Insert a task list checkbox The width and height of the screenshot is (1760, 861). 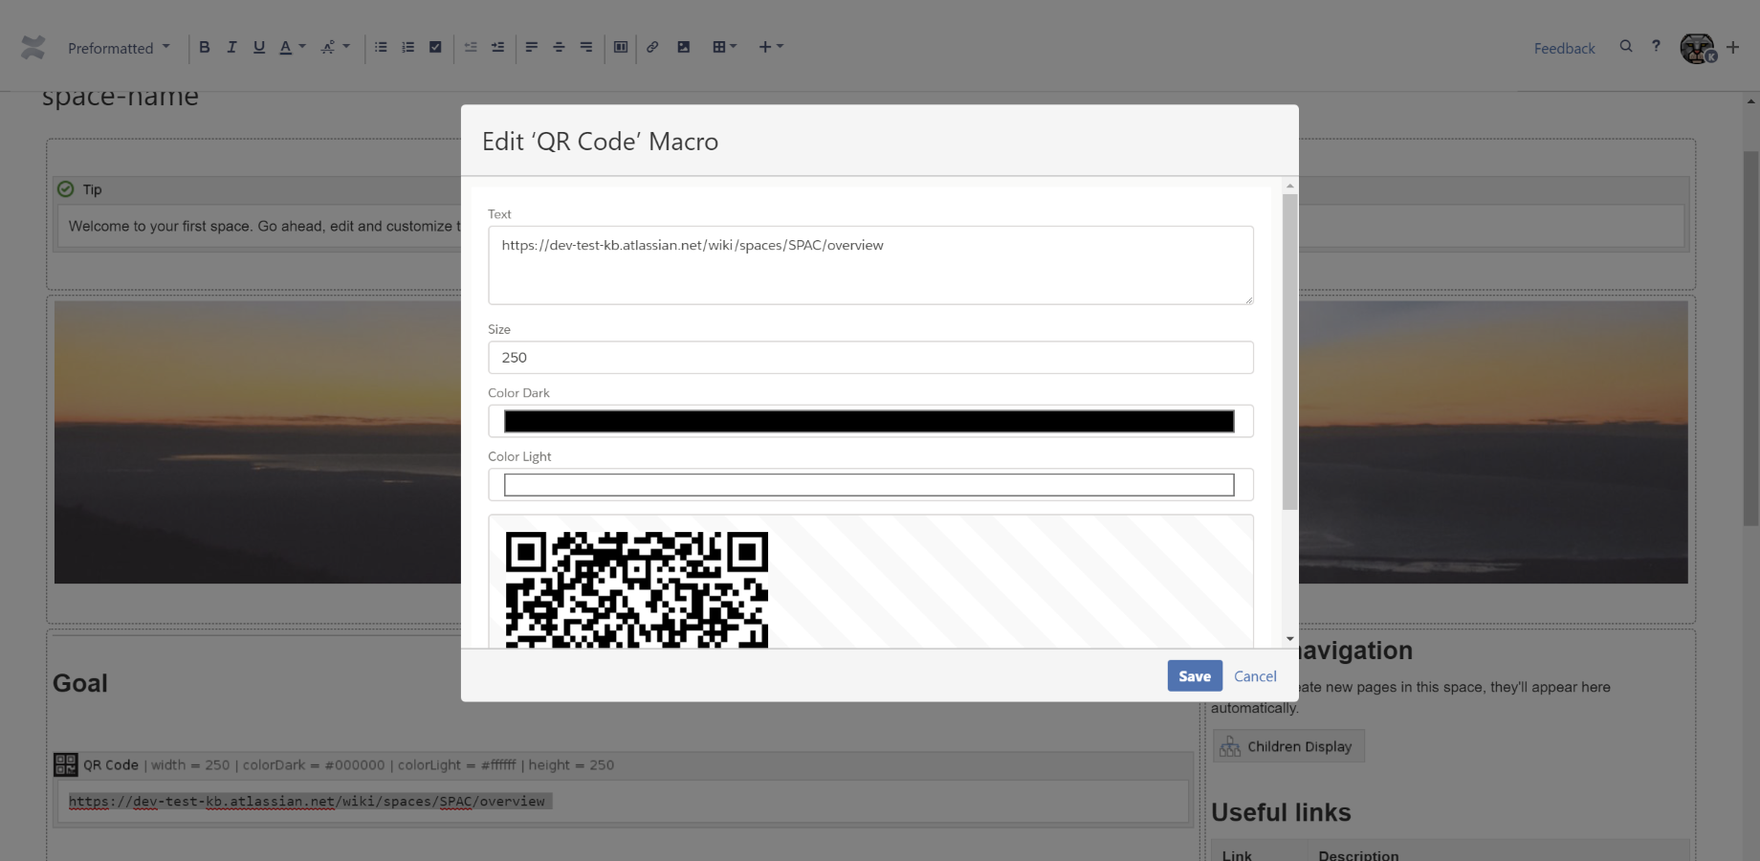point(435,47)
